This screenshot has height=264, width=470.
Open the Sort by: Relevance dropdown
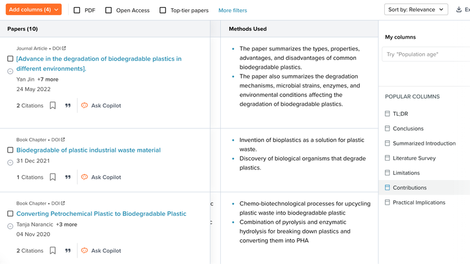click(x=416, y=9)
